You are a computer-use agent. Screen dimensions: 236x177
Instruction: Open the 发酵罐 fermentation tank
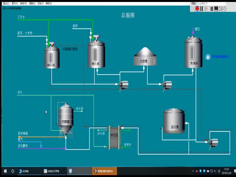tap(66, 118)
